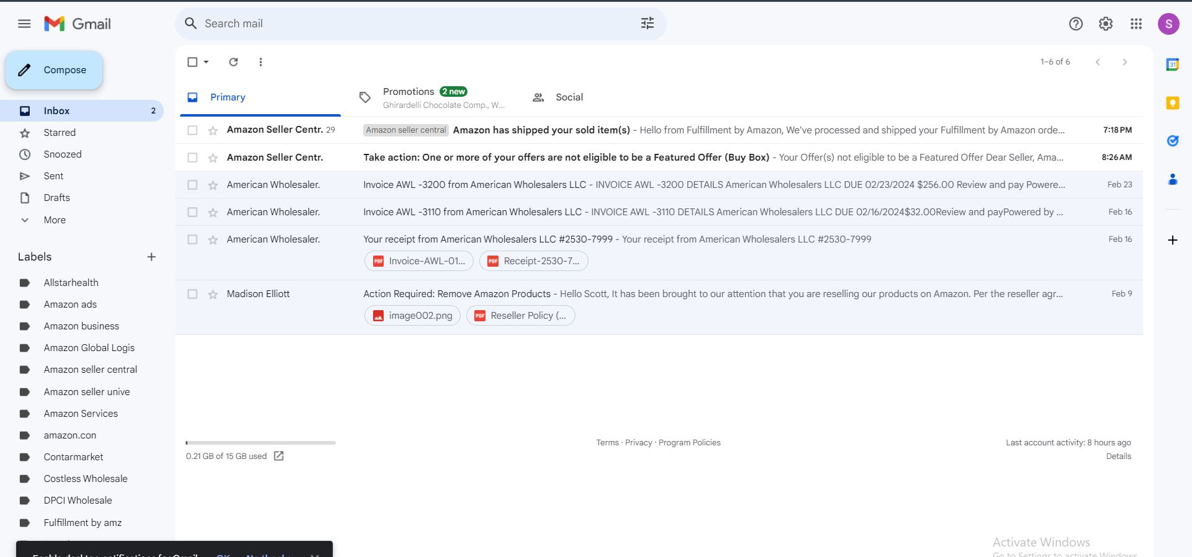Open the Google apps grid
Viewport: 1192px width, 557px height.
pos(1136,24)
